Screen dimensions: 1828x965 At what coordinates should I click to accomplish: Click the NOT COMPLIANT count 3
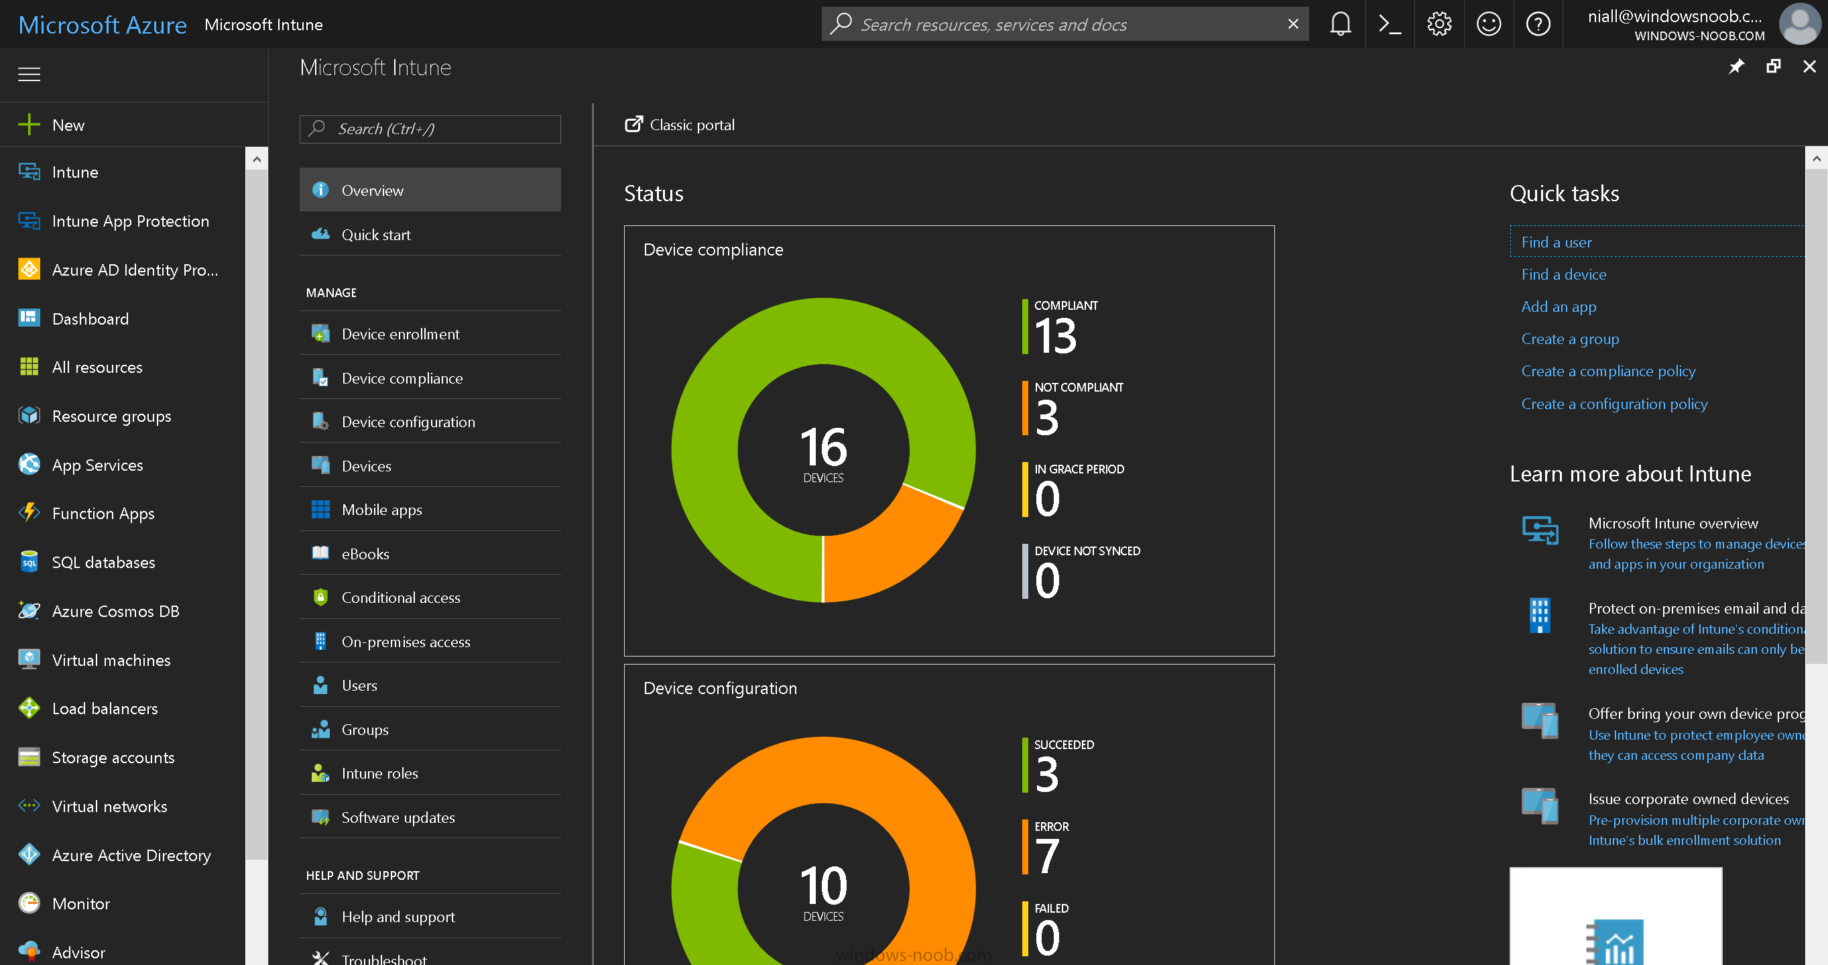pos(1046,418)
